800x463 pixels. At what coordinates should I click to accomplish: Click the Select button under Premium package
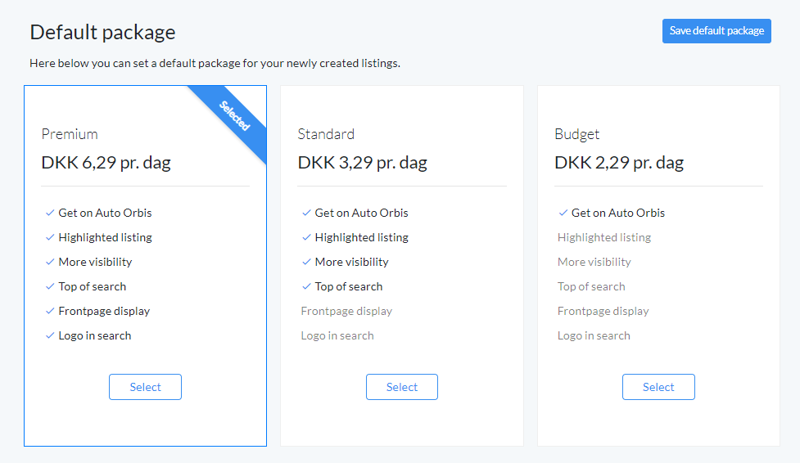click(145, 387)
